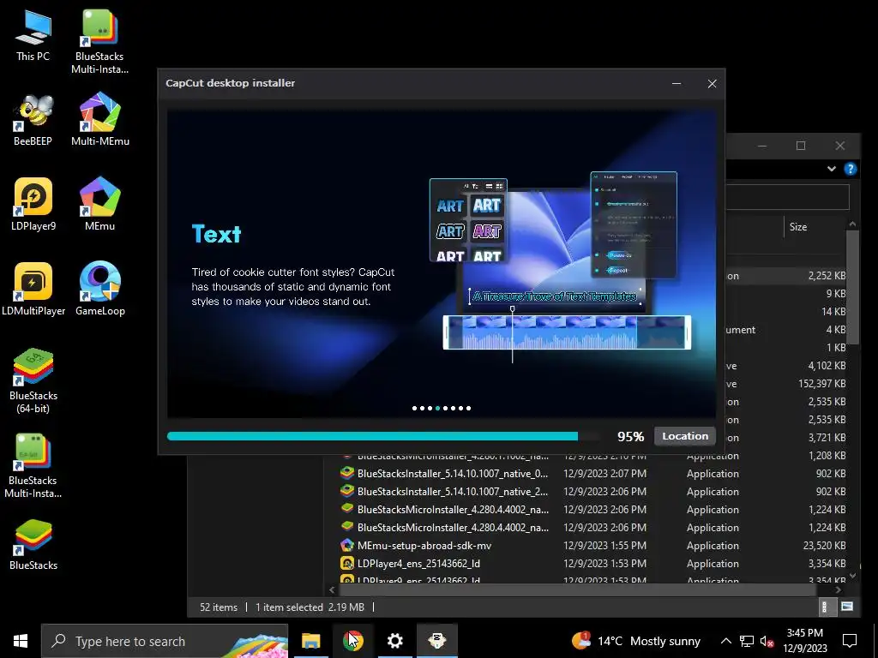The height and width of the screenshot is (658, 878).
Task: Click the blue Help icon in File Explorer
Action: [x=850, y=169]
